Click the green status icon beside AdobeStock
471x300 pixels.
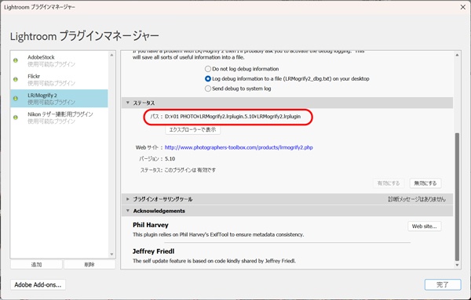16,60
